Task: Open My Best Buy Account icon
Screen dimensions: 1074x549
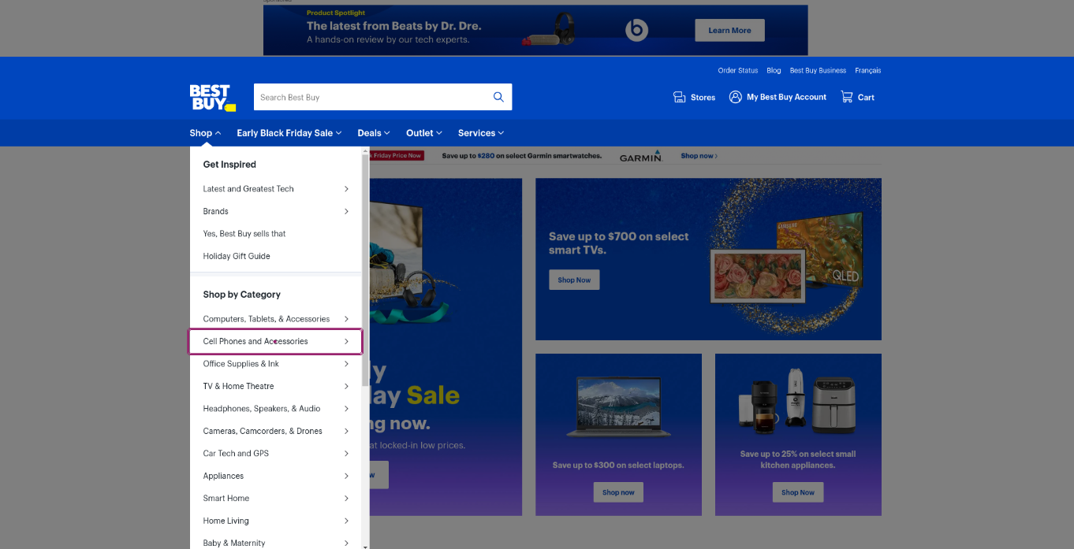Action: (736, 97)
